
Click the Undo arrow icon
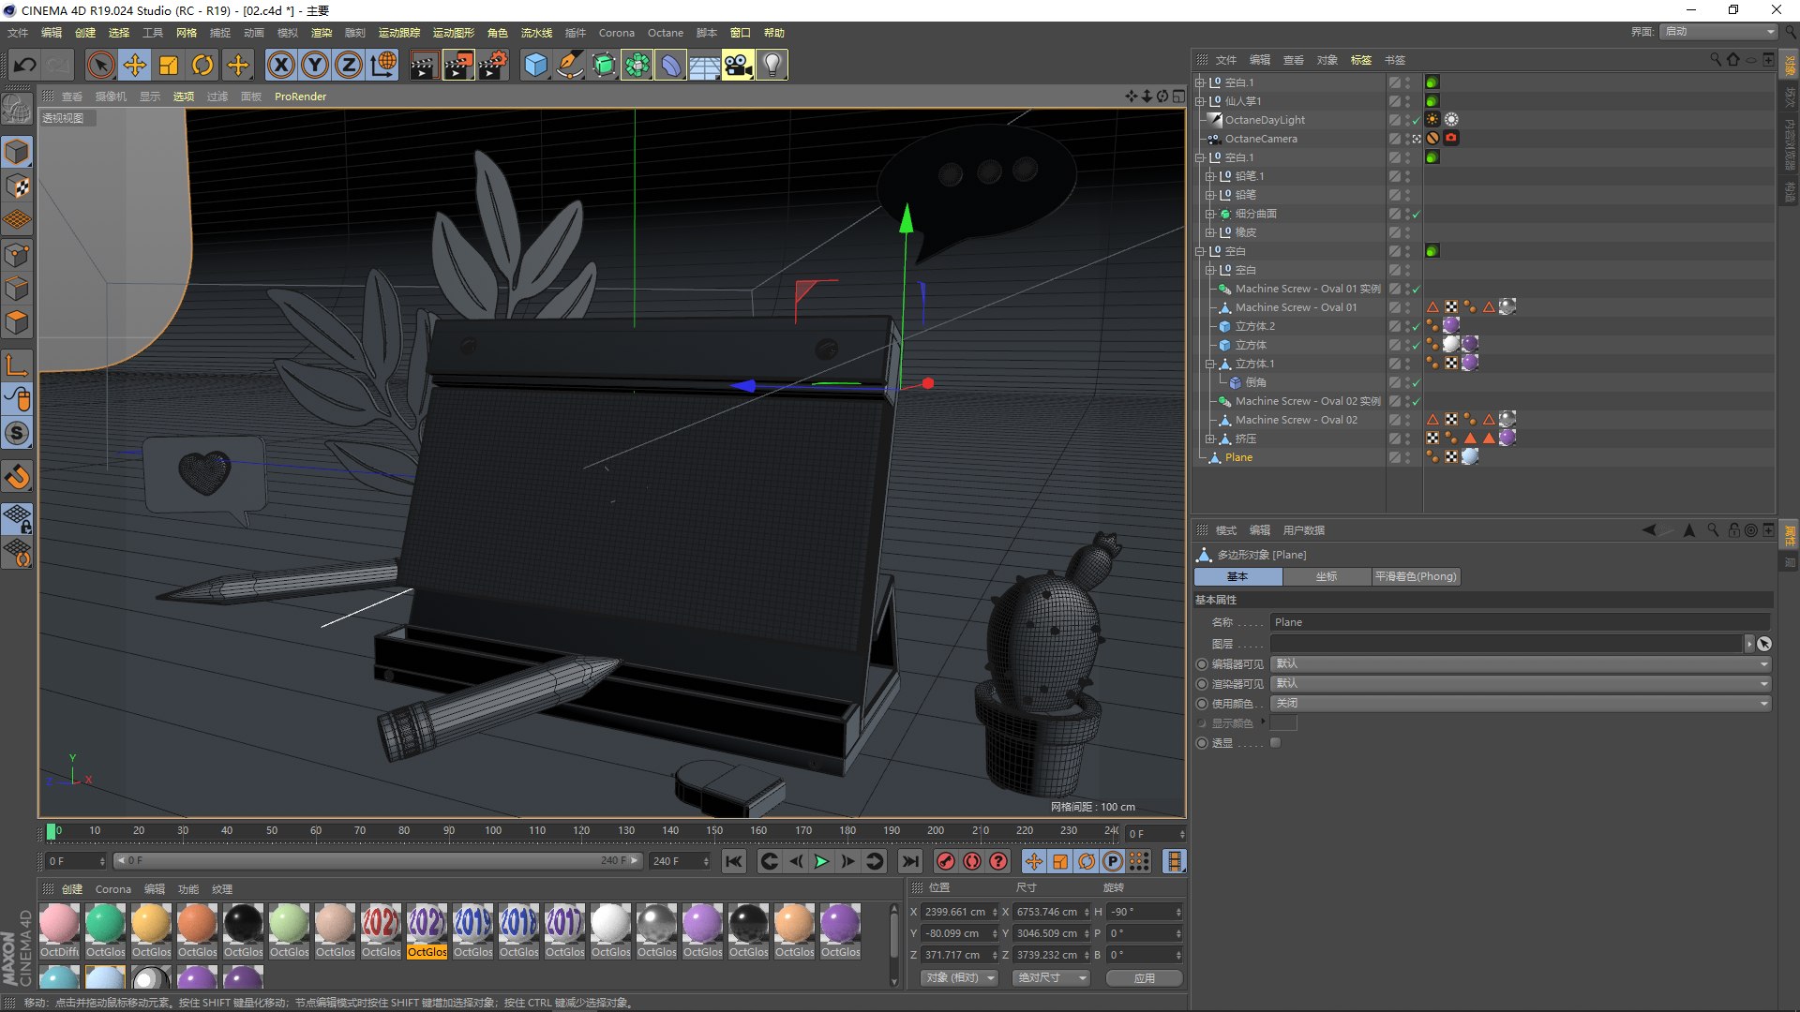[x=25, y=65]
